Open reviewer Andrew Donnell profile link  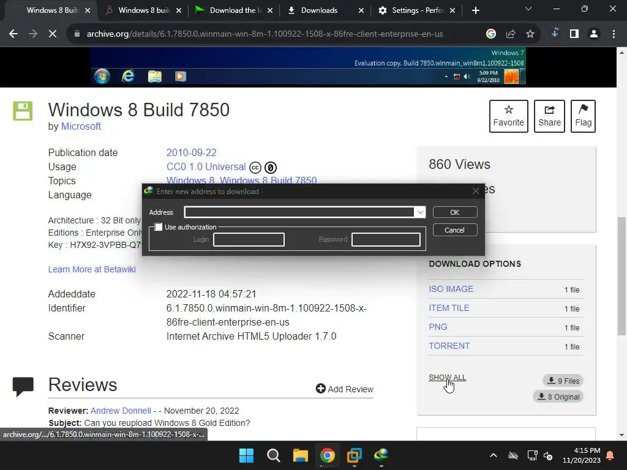point(121,411)
